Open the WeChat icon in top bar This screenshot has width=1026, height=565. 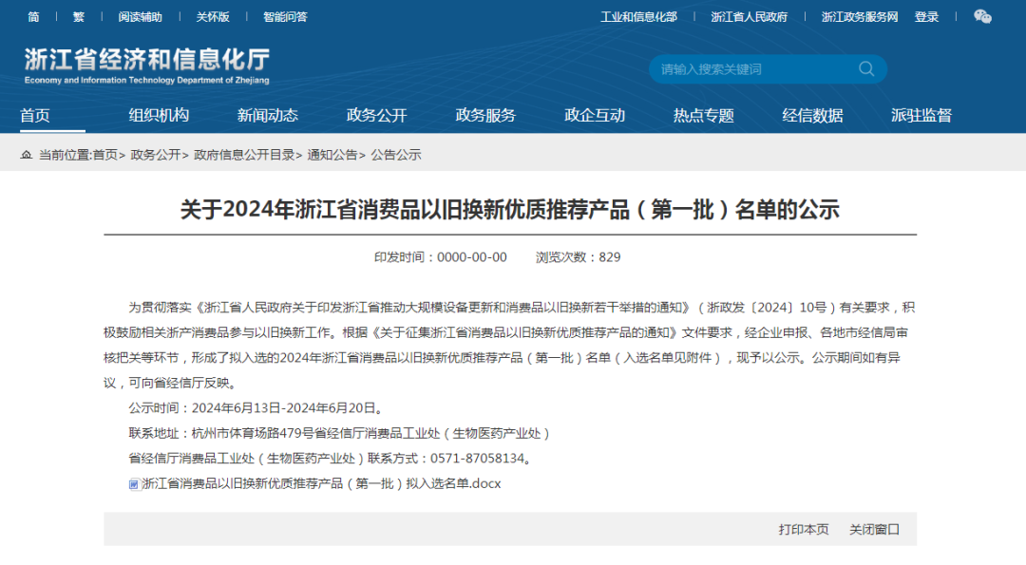pos(982,16)
